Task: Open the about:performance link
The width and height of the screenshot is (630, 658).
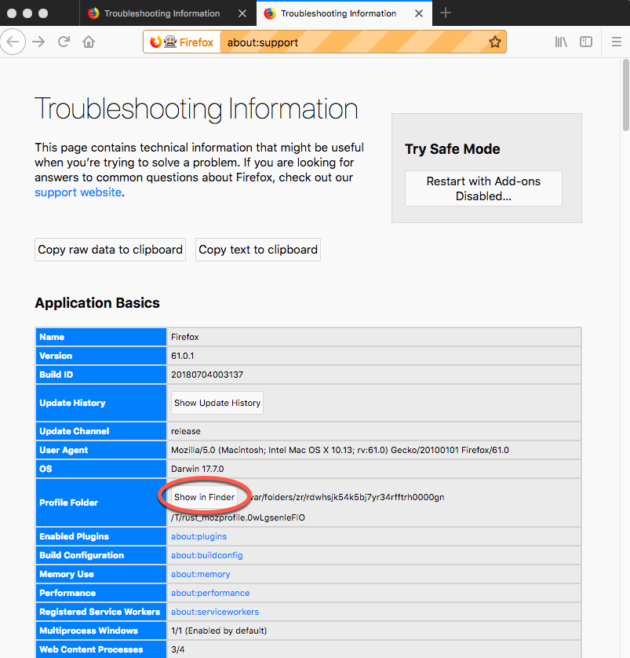Action: pyautogui.click(x=210, y=593)
